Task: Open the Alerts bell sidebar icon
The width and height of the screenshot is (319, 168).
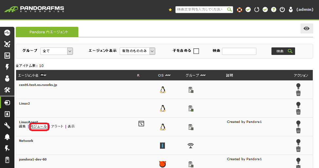Action: 7,137
